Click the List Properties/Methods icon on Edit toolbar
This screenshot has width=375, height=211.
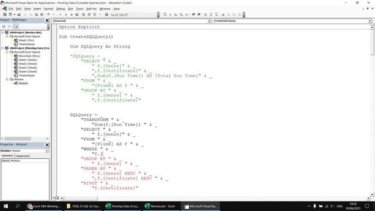[x=165, y=15]
